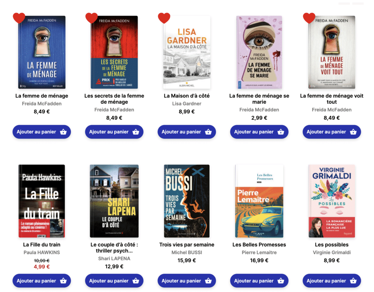The height and width of the screenshot is (292, 374).
Task: Open Trois vies par semaine cover image
Action: (x=187, y=201)
